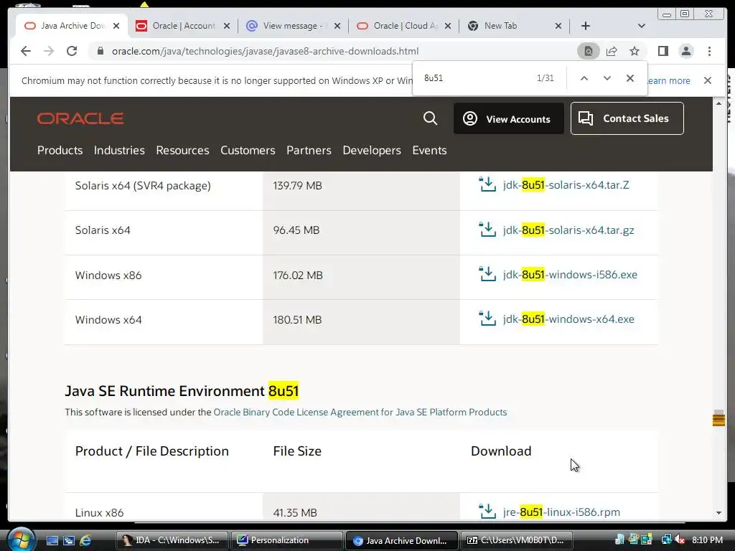Open the Resources menu

point(182,151)
